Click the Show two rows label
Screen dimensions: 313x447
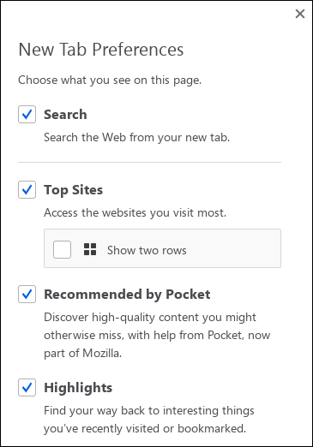[x=147, y=250]
